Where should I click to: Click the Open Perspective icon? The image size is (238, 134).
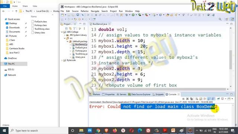pos(227,19)
